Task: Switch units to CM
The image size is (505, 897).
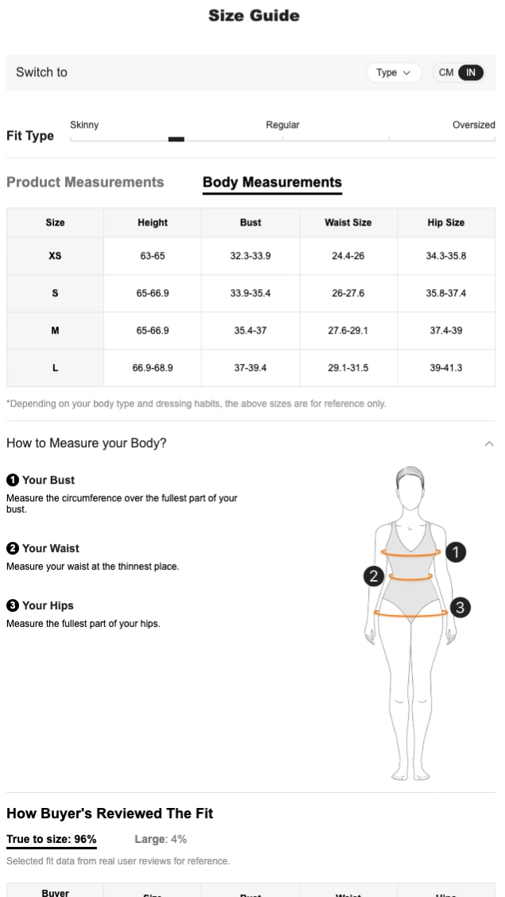Action: point(446,72)
